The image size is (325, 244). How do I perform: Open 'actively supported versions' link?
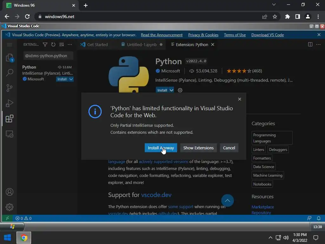163,161
